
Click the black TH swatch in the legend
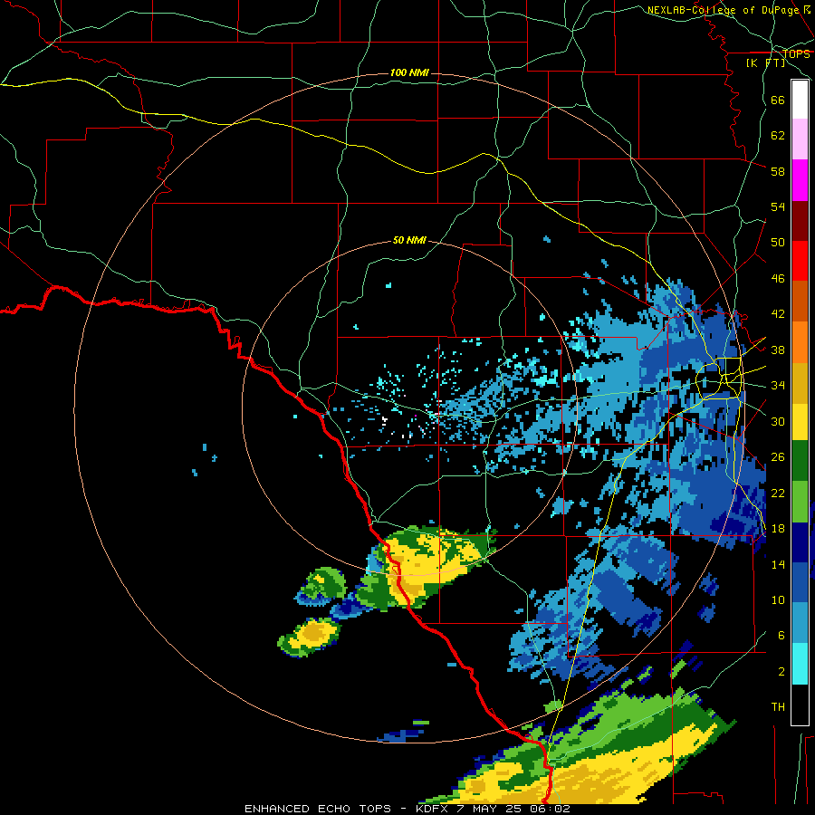[800, 704]
